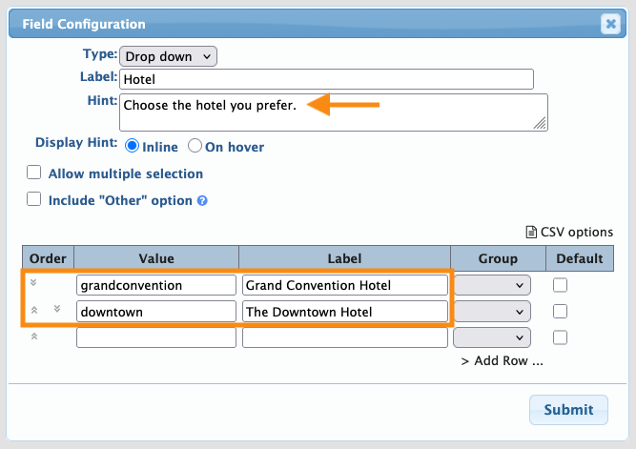Move the empty third row up
The width and height of the screenshot is (636, 449).
click(33, 337)
